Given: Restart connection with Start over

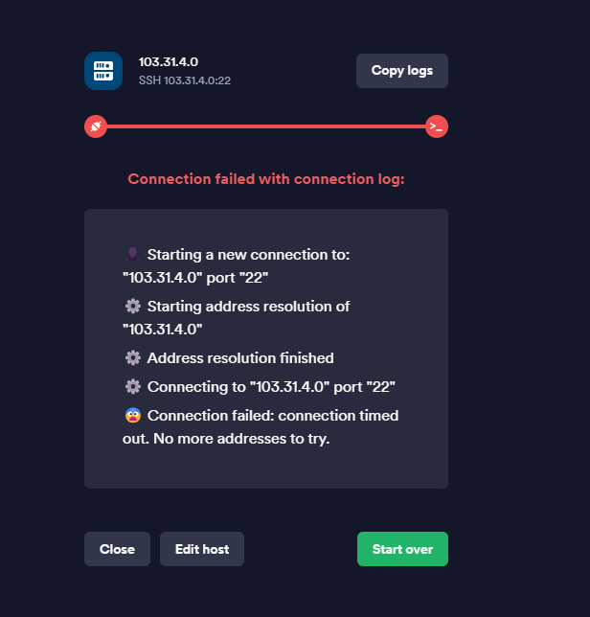Looking at the screenshot, I should 402,549.
